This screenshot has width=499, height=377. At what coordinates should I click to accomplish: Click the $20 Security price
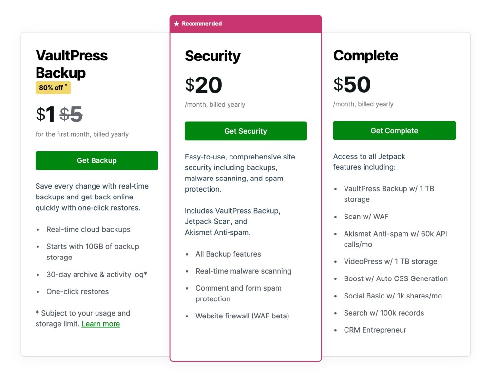[204, 85]
